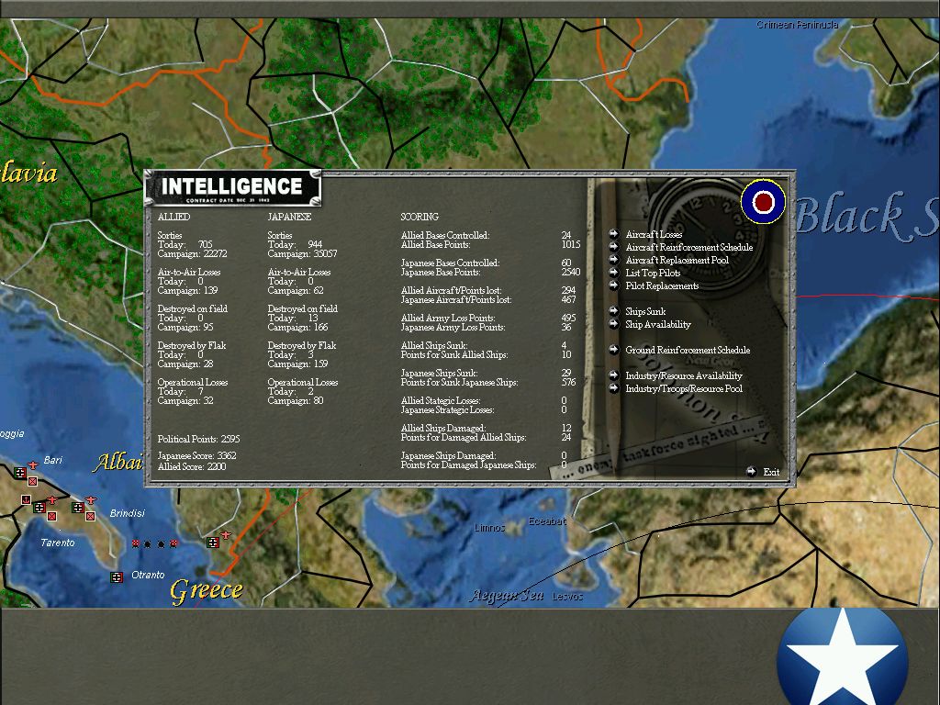This screenshot has width=940, height=705.
Task: Click the Eceabat map label
Action: pos(547,521)
